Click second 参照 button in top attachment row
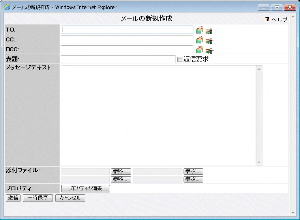This screenshot has width=300, height=220. [193, 172]
